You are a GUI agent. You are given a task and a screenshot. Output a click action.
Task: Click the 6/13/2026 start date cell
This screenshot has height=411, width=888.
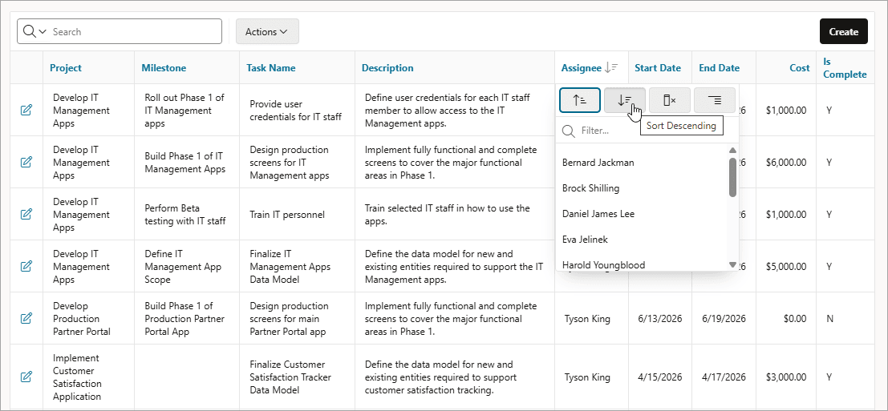659,318
